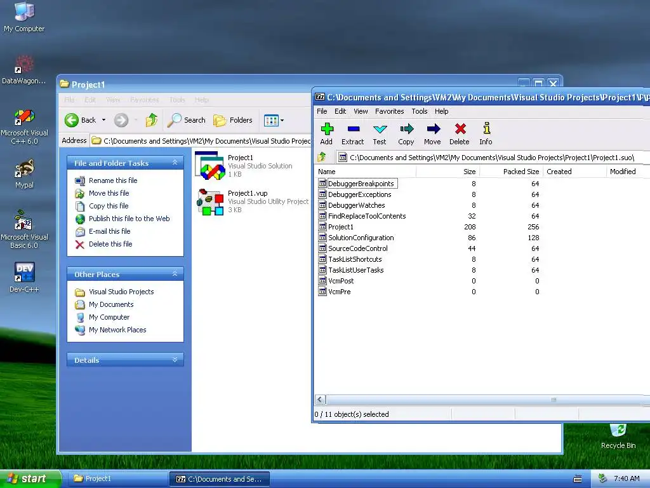Select the TaskListUserTasks entry
Screen dimensions: 650x488
tap(355, 269)
